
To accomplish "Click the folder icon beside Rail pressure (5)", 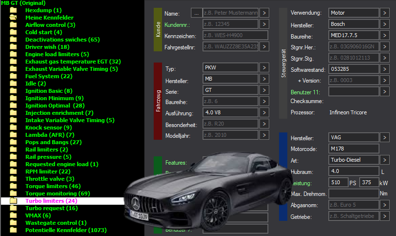I will point(13,157).
